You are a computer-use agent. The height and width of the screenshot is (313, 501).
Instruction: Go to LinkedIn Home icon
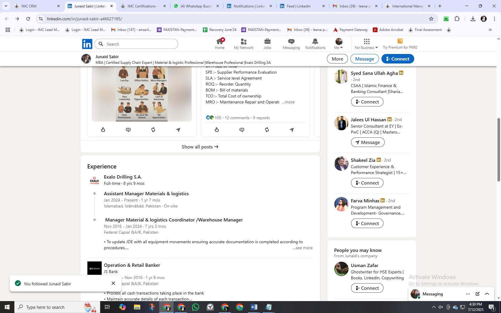(x=219, y=44)
